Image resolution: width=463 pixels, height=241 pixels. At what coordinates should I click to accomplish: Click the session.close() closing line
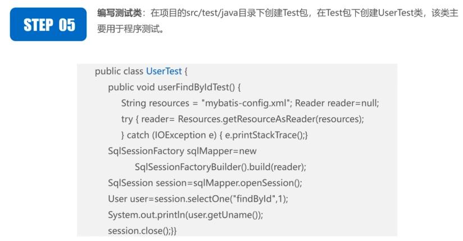point(142,231)
